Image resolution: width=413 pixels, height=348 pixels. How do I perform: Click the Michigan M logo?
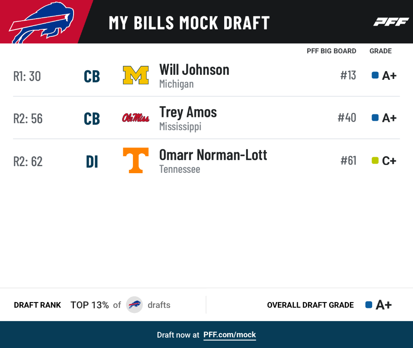coord(135,75)
